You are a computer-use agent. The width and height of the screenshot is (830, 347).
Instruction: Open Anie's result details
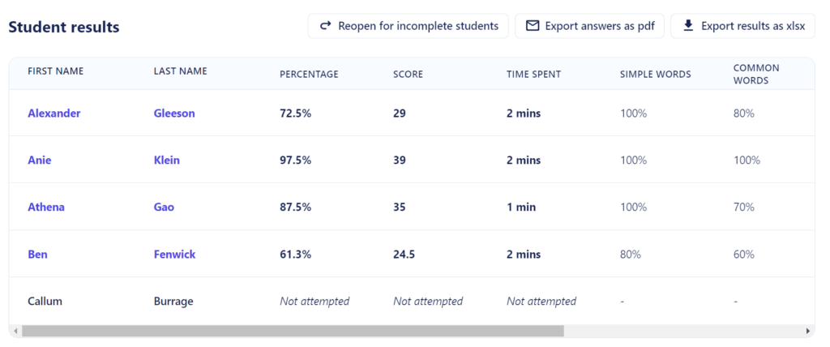tap(40, 160)
